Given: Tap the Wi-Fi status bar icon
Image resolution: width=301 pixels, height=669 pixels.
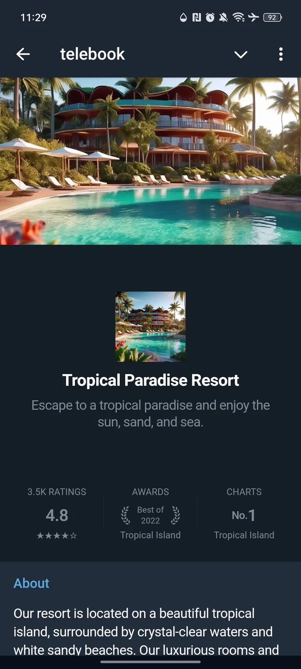Looking at the screenshot, I should [239, 17].
